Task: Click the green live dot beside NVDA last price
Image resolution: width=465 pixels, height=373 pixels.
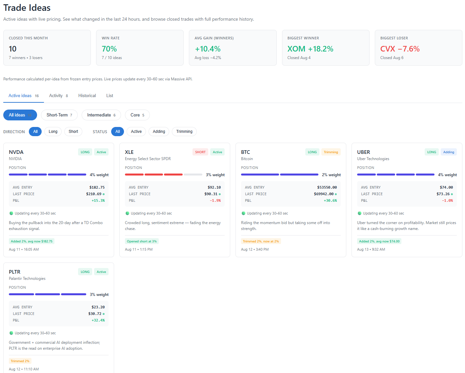Action: (x=104, y=194)
